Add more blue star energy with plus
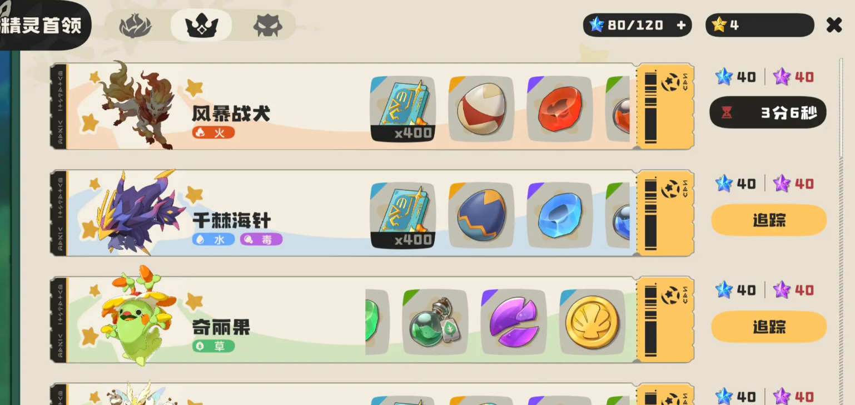The image size is (855, 405). click(x=681, y=25)
